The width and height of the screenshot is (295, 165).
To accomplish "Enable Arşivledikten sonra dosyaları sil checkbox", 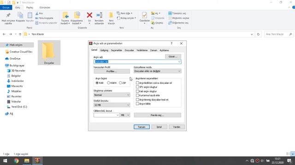I will [137, 83].
